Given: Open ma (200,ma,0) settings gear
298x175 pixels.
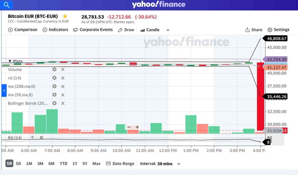Looking at the screenshot, I should [54, 86].
